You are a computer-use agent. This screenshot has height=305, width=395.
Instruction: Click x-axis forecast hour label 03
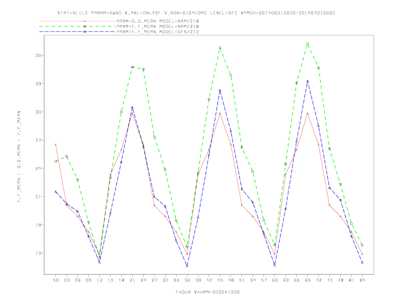click(x=66, y=280)
